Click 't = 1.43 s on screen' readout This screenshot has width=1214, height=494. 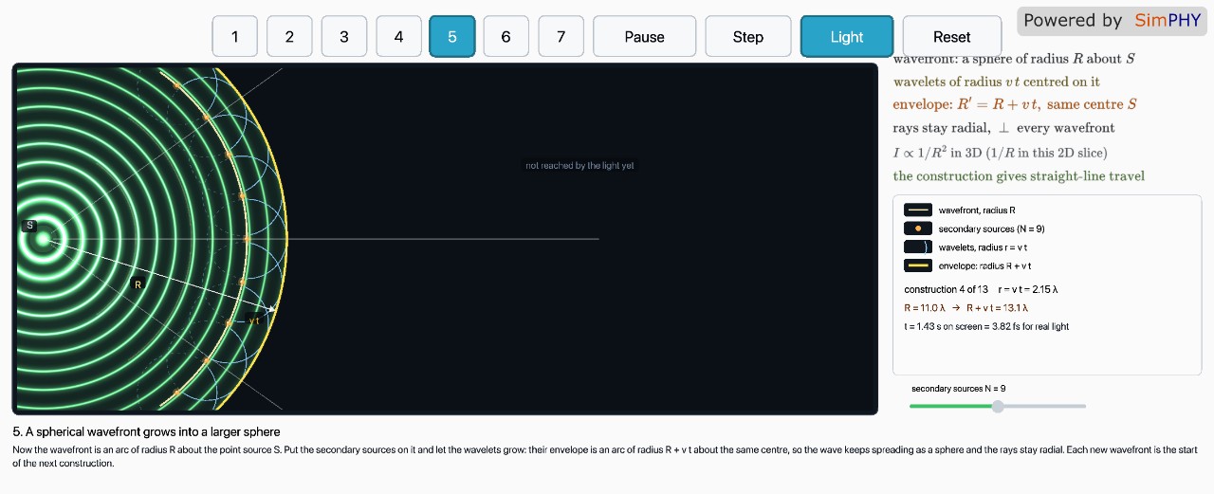[986, 326]
